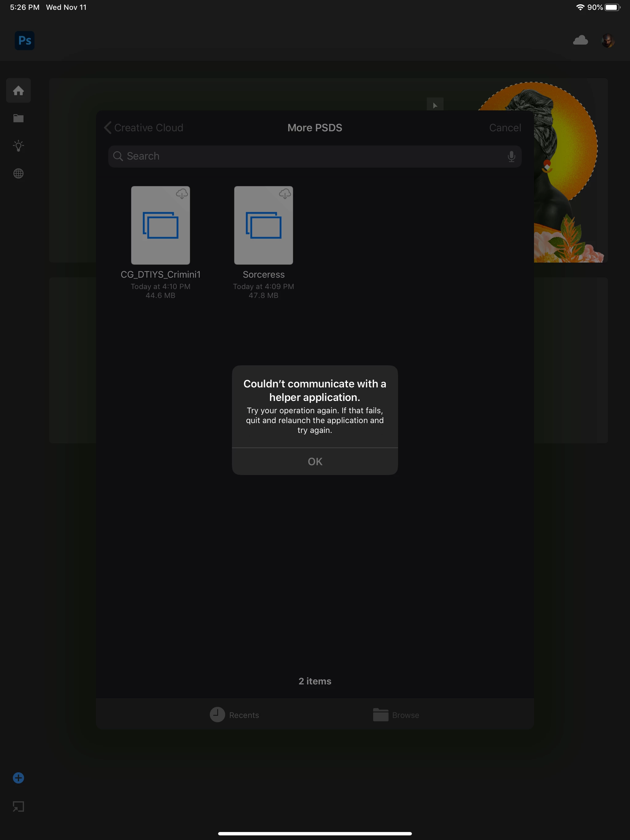The height and width of the screenshot is (840, 630).
Task: Open the Learn lightbulb icon
Action: point(18,146)
